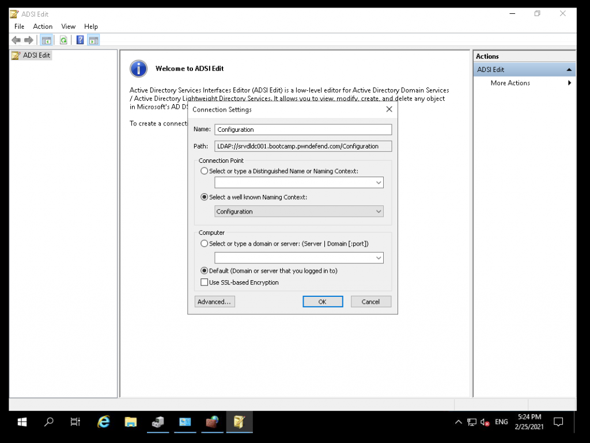
Task: Enable Use SSL-based Encryption checkbox
Action: [x=204, y=282]
